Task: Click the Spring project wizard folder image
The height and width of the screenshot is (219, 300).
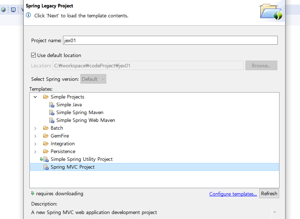Action: [271, 12]
